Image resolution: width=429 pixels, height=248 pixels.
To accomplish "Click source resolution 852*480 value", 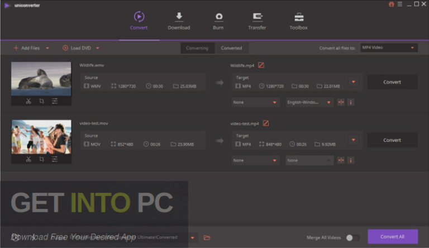I will (x=125, y=144).
